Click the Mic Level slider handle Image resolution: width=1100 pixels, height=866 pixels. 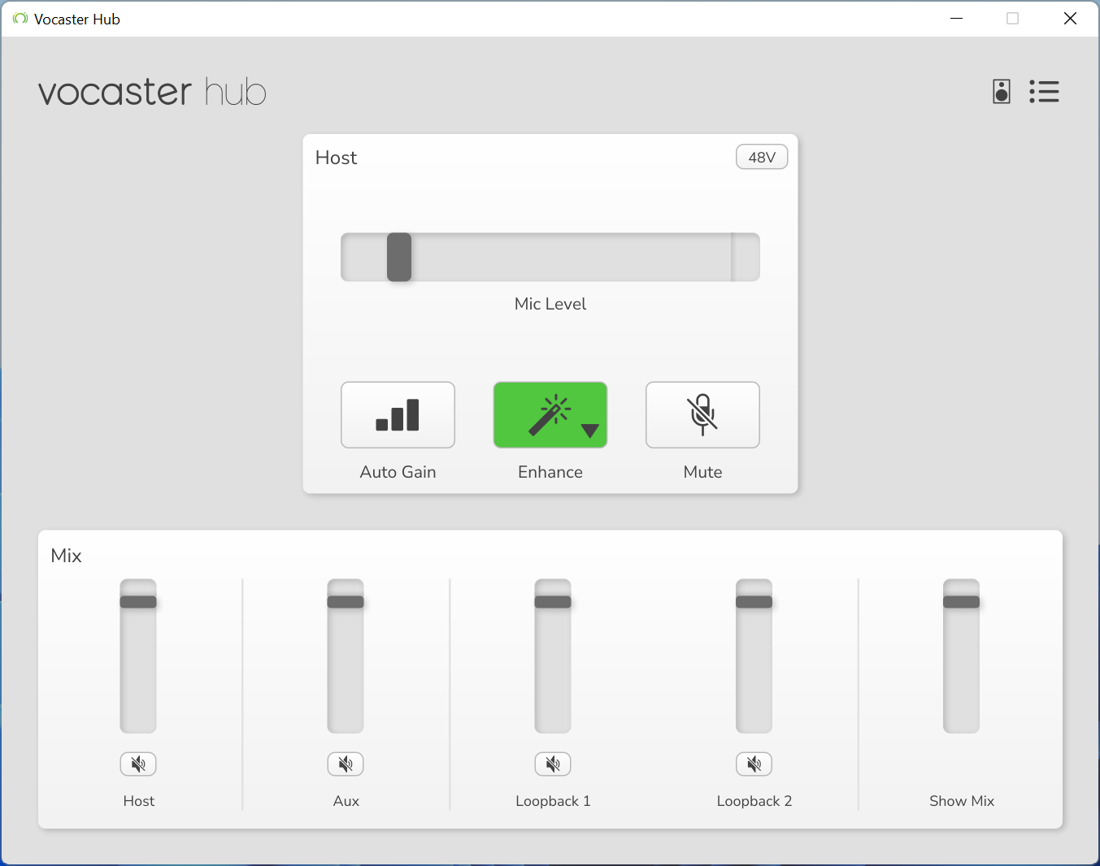(x=399, y=257)
